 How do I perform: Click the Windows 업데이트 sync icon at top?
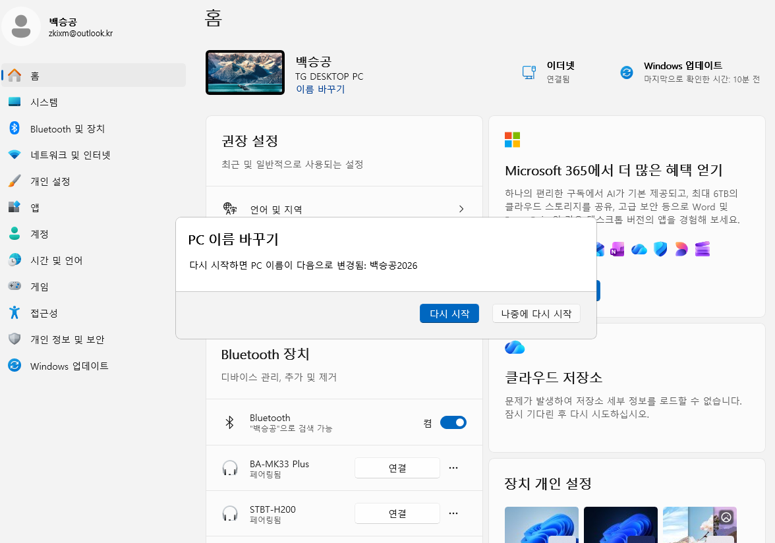click(627, 72)
